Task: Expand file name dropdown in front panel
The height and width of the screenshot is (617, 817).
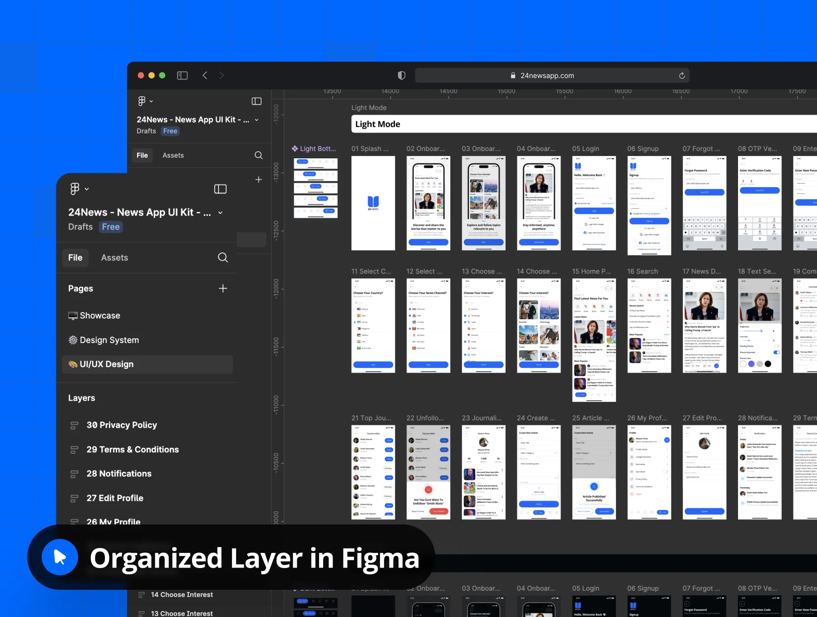Action: (221, 212)
